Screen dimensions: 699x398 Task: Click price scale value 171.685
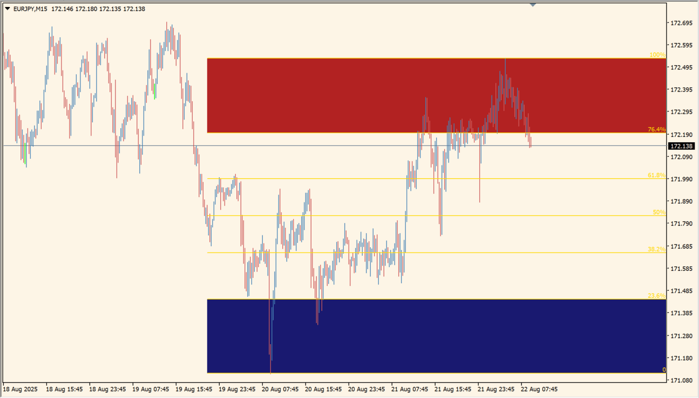[681, 246]
